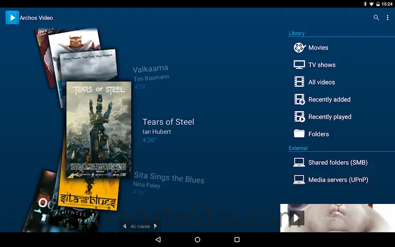Click the Shared folders laptop icon
This screenshot has height=247, width=395.
(299, 163)
